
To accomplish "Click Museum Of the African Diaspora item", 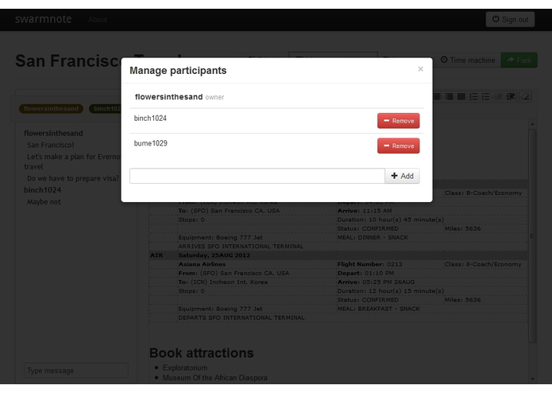I will tap(214, 378).
